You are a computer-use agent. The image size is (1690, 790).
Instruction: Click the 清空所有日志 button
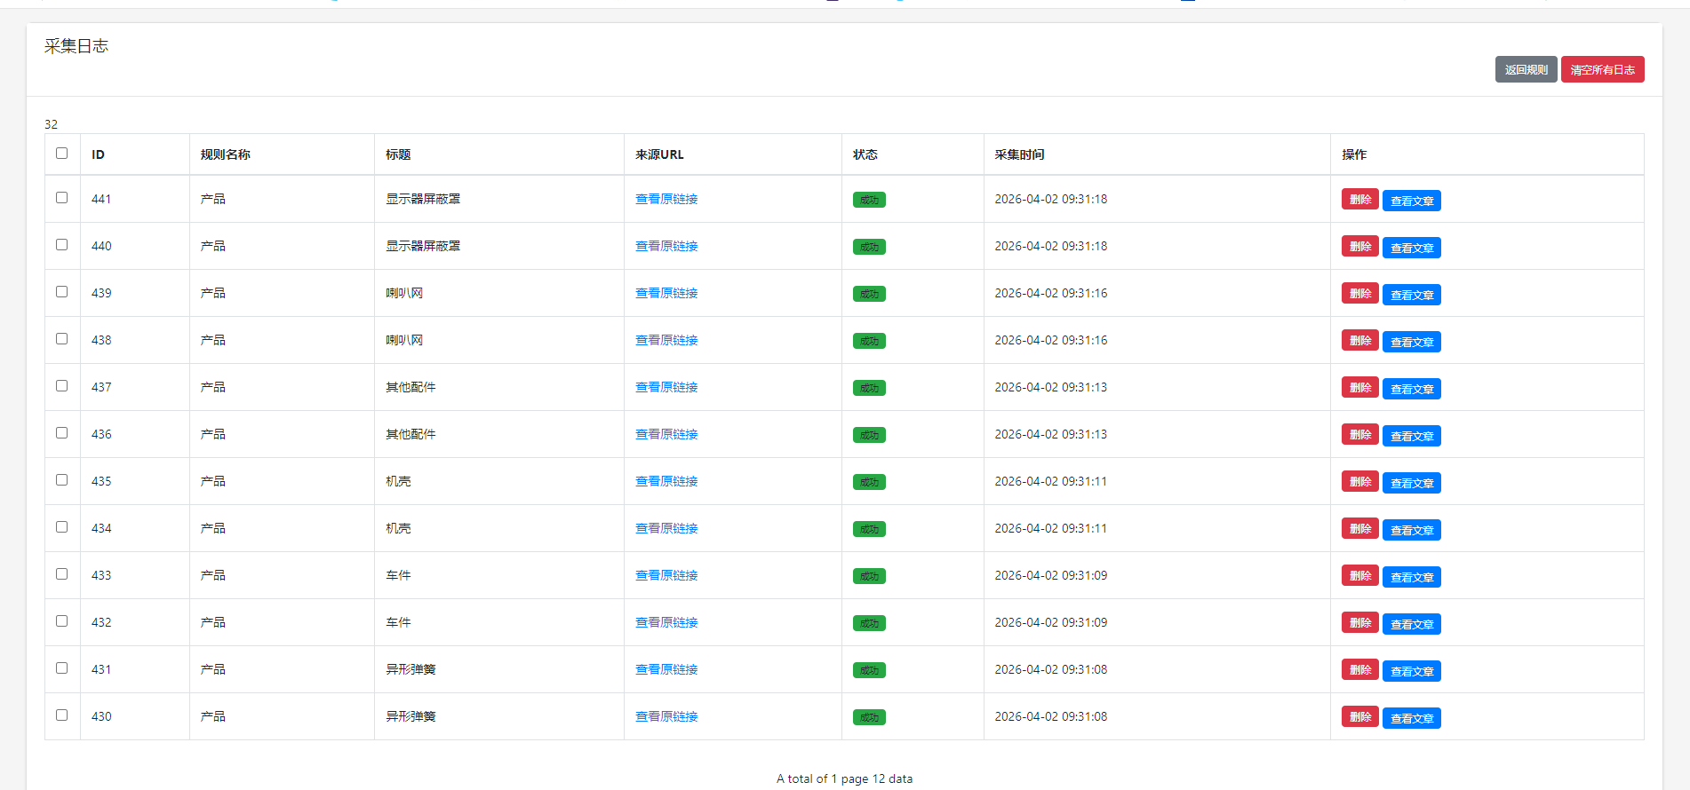pos(1601,69)
